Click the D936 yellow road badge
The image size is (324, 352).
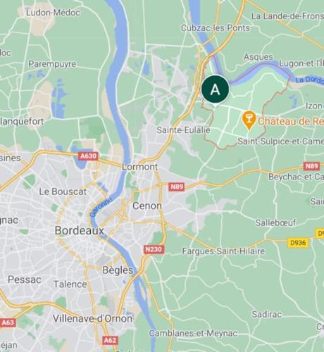[x=298, y=242]
